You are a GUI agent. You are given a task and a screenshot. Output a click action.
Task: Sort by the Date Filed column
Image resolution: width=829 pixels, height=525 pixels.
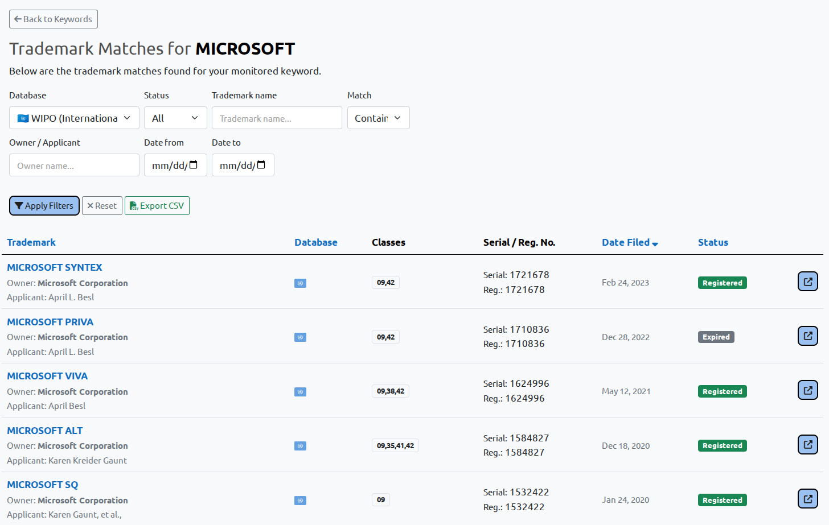pyautogui.click(x=625, y=242)
